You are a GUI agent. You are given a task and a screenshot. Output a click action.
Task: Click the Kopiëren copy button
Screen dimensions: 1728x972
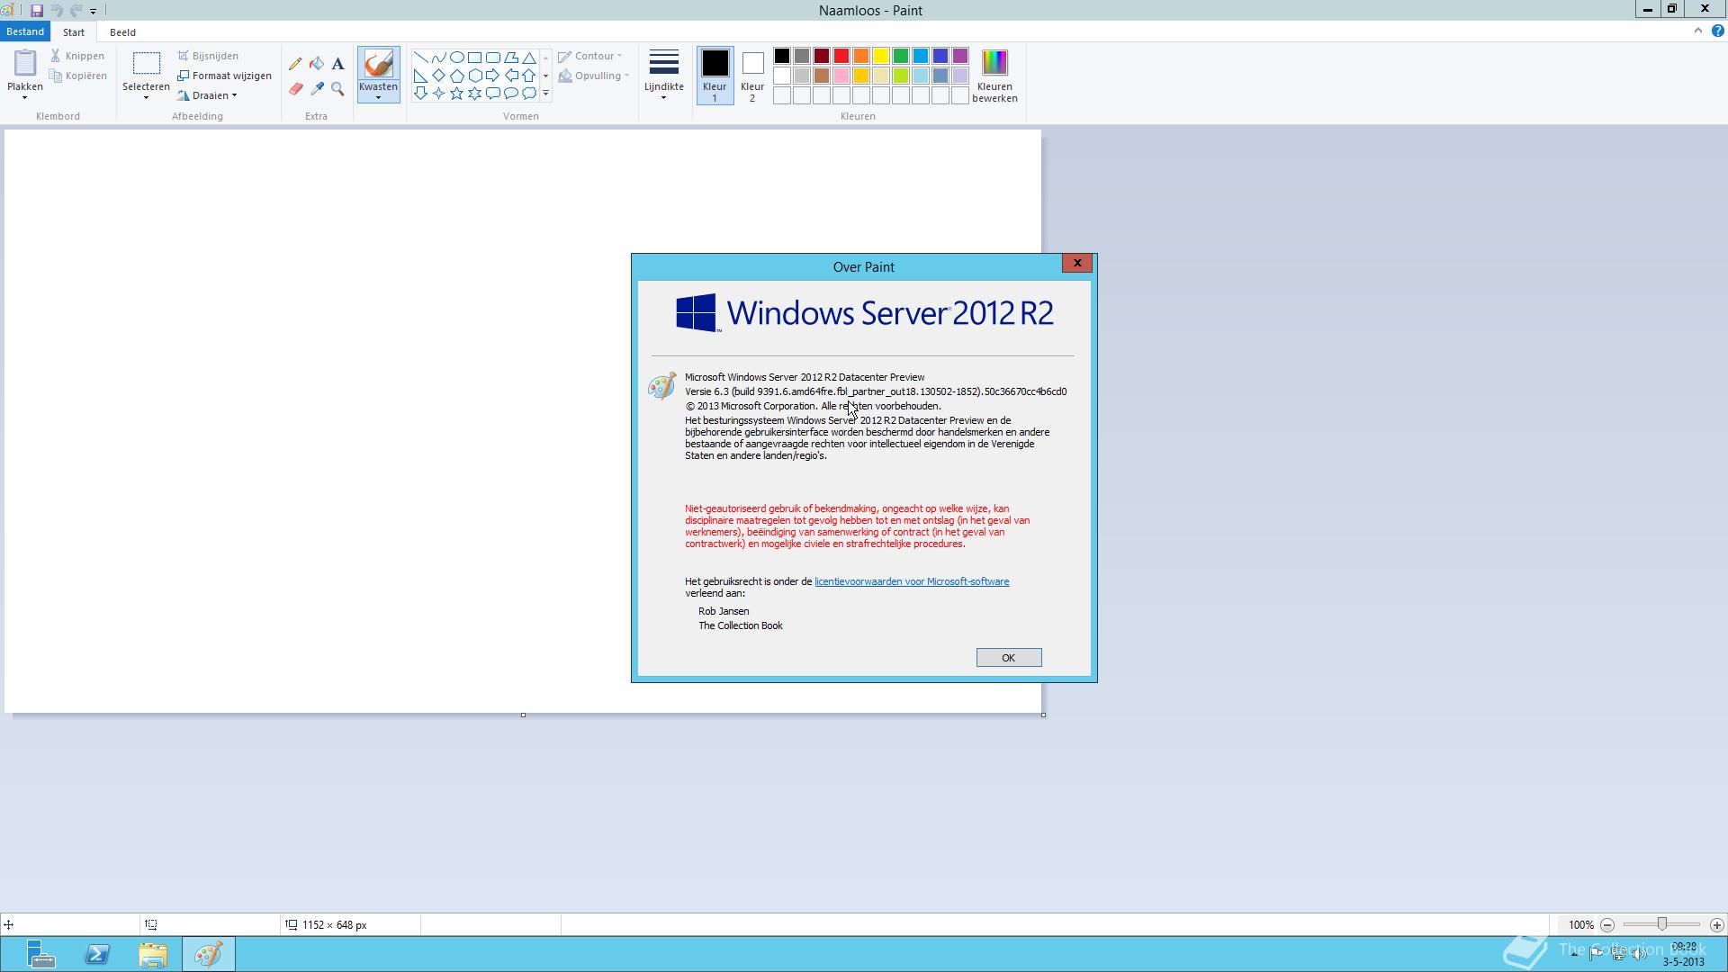pos(78,76)
